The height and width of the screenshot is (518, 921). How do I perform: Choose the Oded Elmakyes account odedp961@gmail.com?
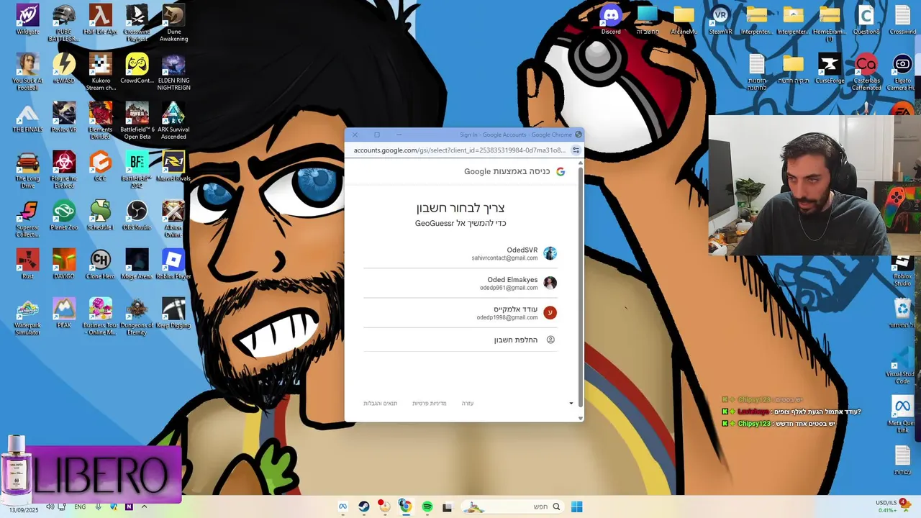click(460, 283)
